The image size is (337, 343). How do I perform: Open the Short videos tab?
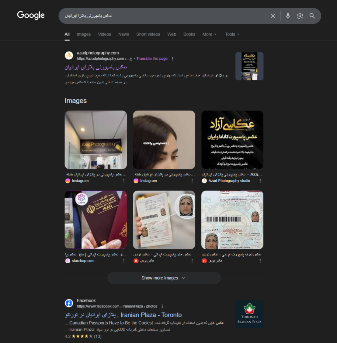point(148,34)
